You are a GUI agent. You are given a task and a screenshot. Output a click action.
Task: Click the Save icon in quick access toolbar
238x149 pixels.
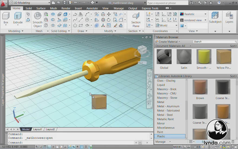tap(65, 3)
